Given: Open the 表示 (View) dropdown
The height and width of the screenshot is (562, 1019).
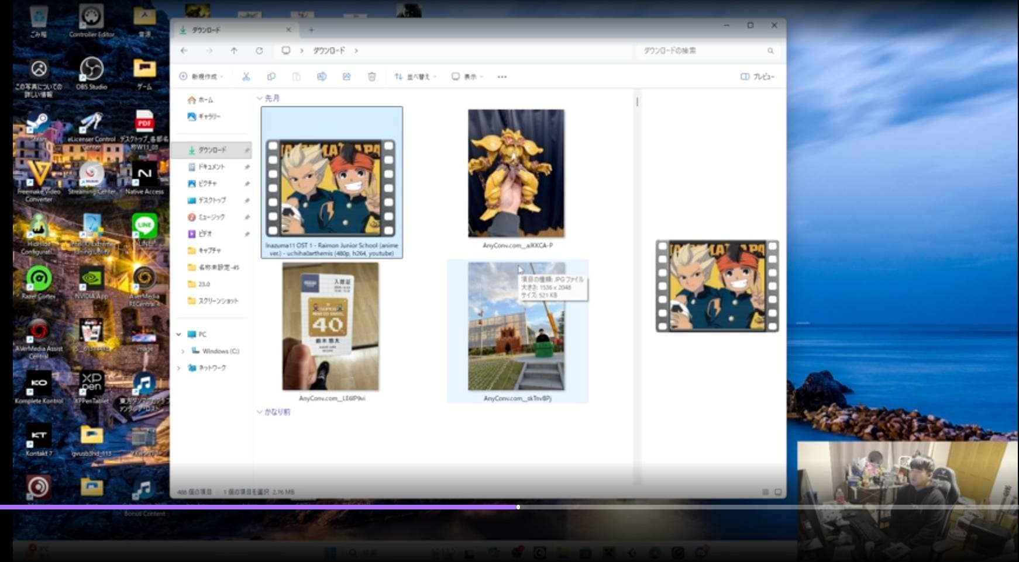Looking at the screenshot, I should click(467, 77).
